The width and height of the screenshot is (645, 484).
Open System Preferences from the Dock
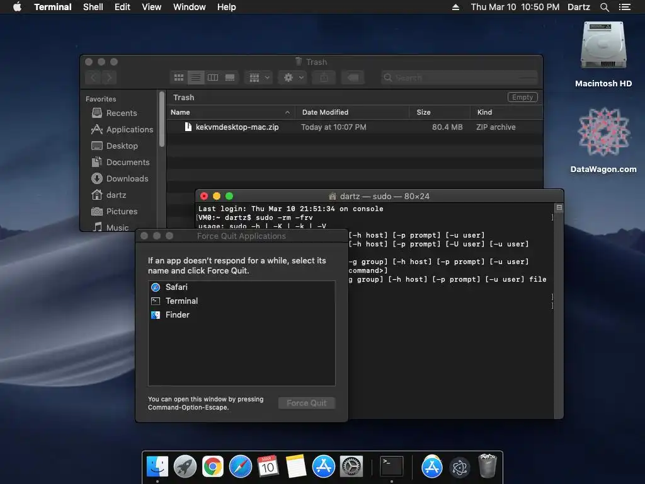click(351, 466)
